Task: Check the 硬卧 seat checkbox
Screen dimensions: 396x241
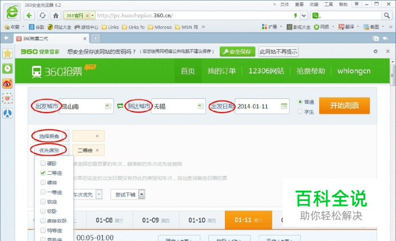Action: (x=43, y=163)
